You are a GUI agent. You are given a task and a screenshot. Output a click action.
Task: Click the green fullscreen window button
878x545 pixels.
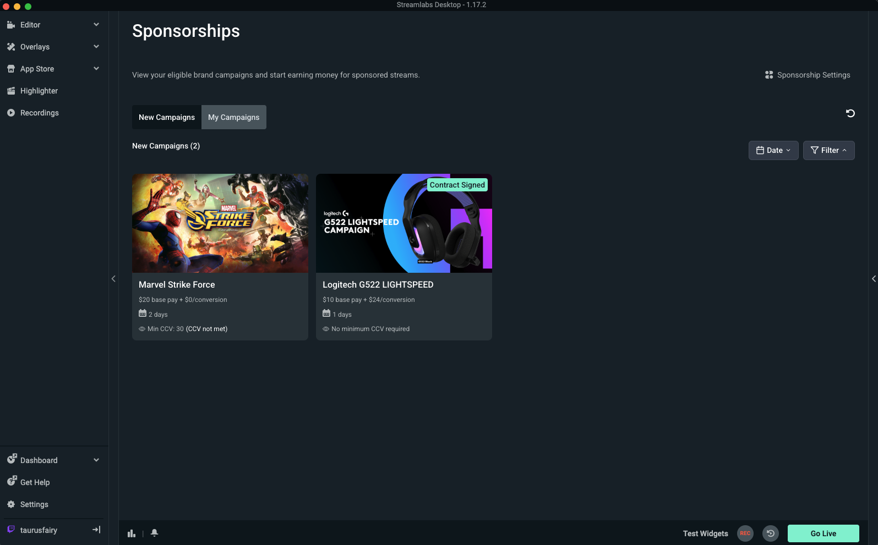tap(28, 7)
